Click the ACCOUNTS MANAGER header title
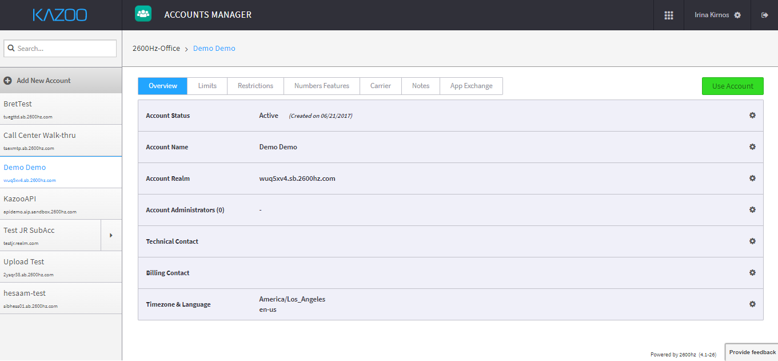This screenshot has width=778, height=361. coord(208,15)
